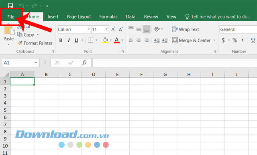Screen dimensions: 257x155
Task: Click the Insert Function fx icon
Action: (x=84, y=63)
